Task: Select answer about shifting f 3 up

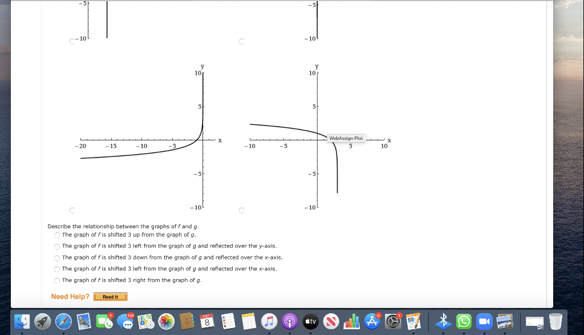Action: pyautogui.click(x=57, y=235)
